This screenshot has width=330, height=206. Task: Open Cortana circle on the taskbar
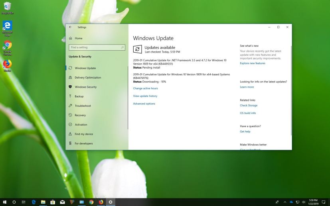[14, 202]
